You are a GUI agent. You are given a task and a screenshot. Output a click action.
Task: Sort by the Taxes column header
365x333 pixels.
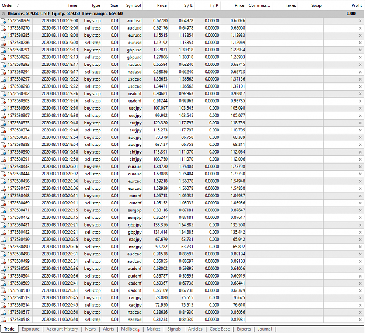(285, 5)
